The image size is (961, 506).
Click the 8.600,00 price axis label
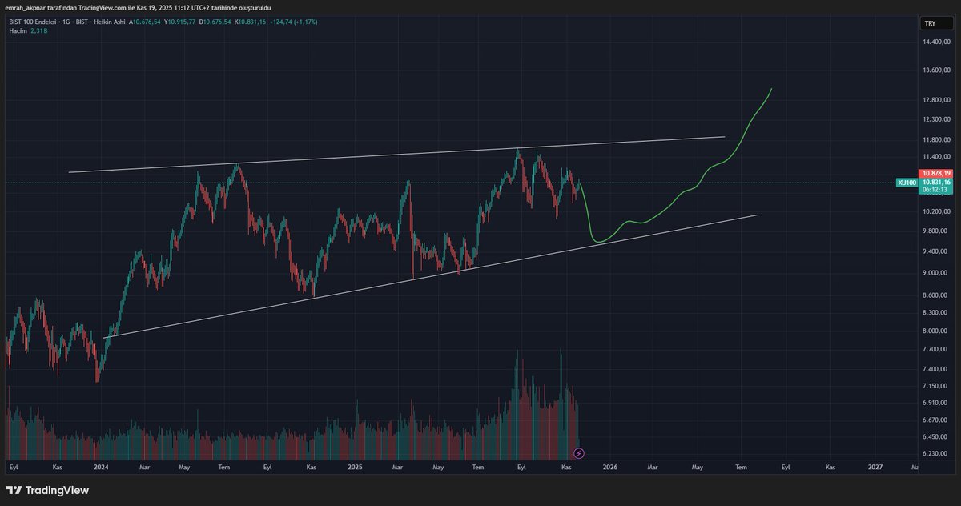[935, 295]
